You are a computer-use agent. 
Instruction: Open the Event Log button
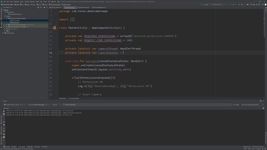coord(247,147)
